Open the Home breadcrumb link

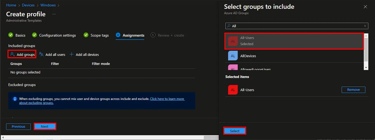(11, 5)
